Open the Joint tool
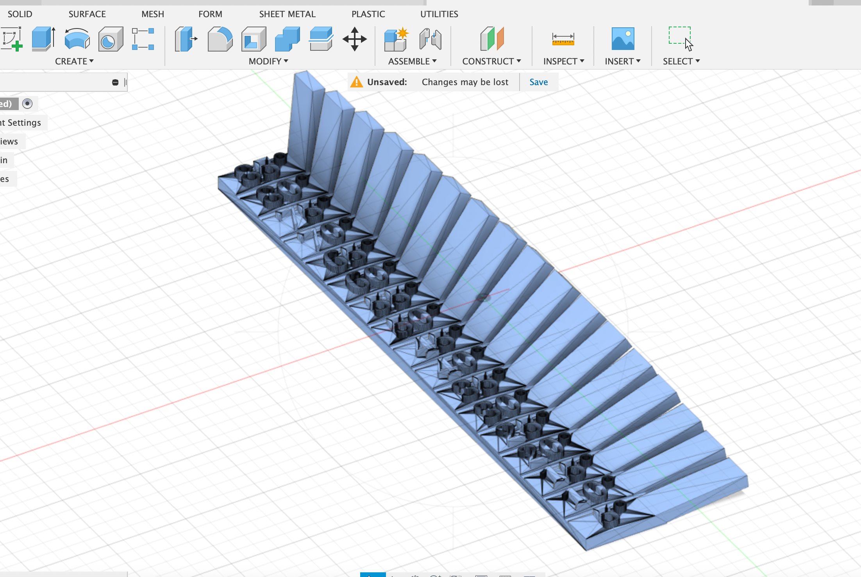The image size is (861, 577). [431, 39]
